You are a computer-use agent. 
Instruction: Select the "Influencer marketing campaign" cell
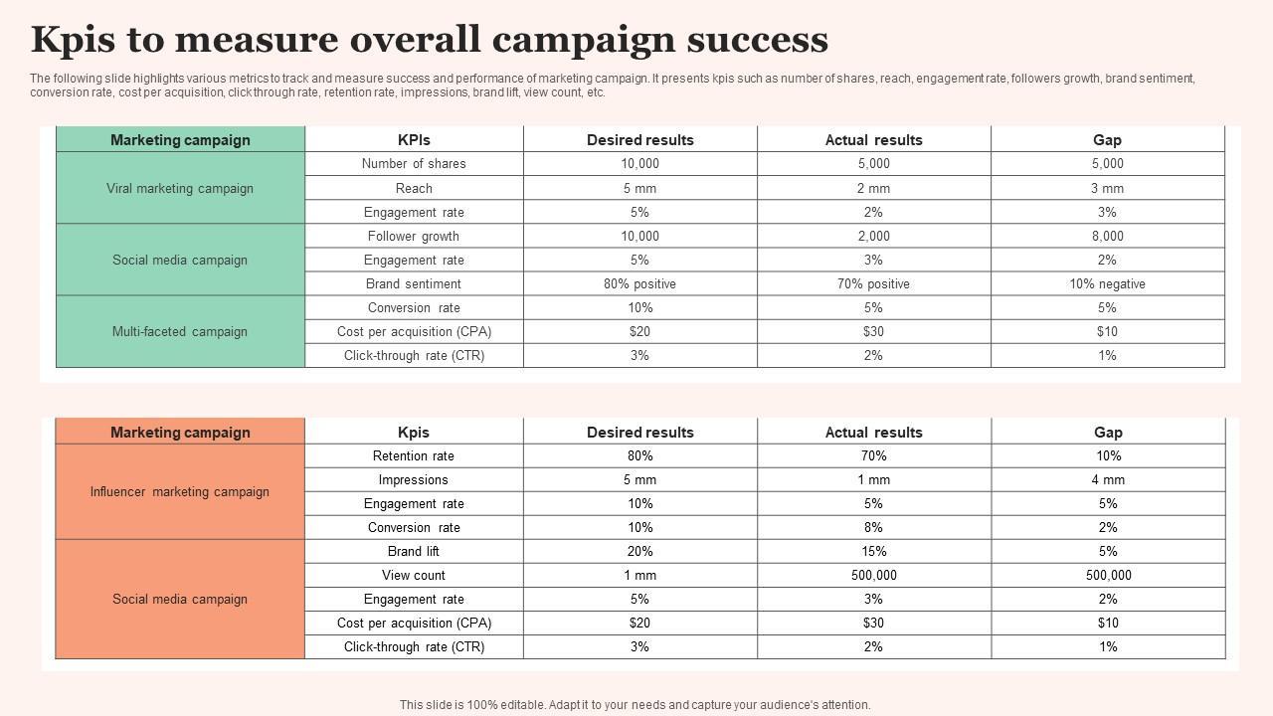point(180,491)
